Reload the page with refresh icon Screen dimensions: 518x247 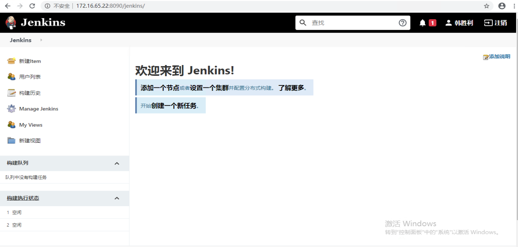tap(32, 6)
